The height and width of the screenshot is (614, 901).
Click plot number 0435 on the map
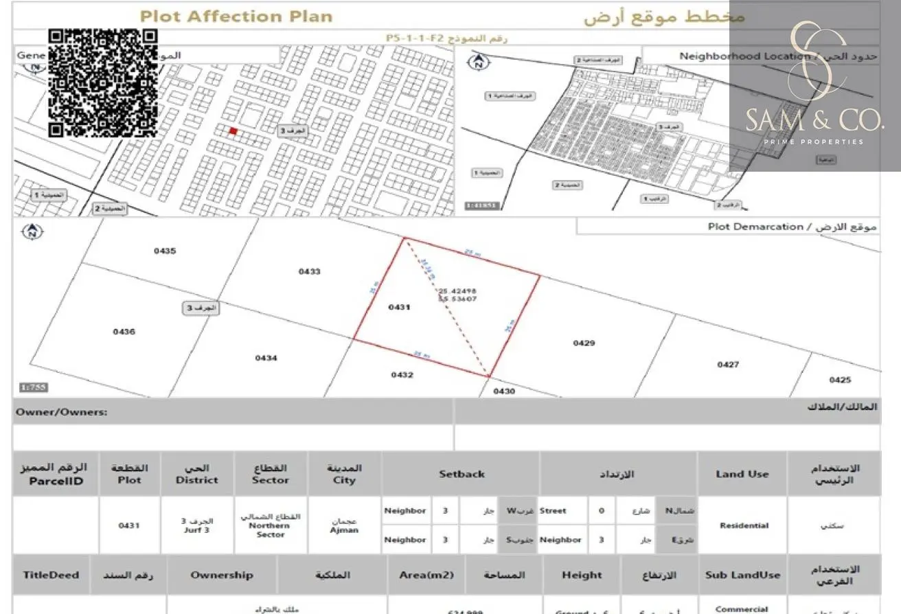tap(165, 251)
